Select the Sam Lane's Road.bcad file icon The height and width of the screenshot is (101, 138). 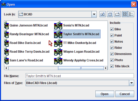[7, 60]
